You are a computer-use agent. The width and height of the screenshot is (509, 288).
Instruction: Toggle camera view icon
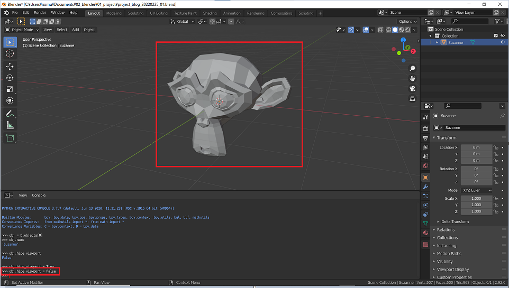tap(412, 89)
